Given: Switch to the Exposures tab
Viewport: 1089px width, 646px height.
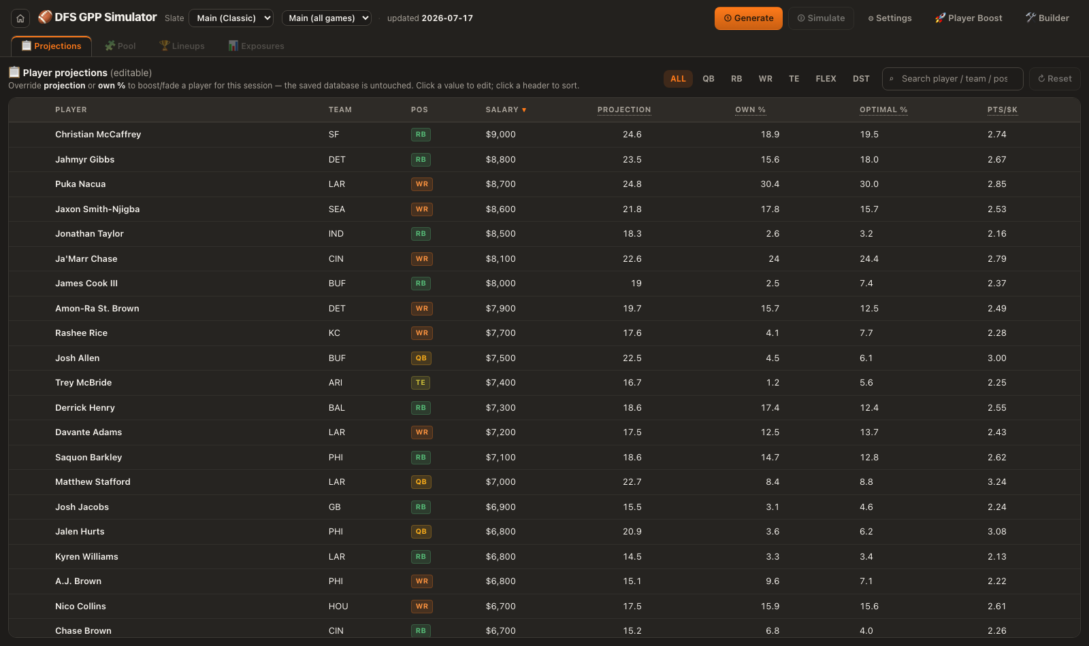Looking at the screenshot, I should [256, 46].
